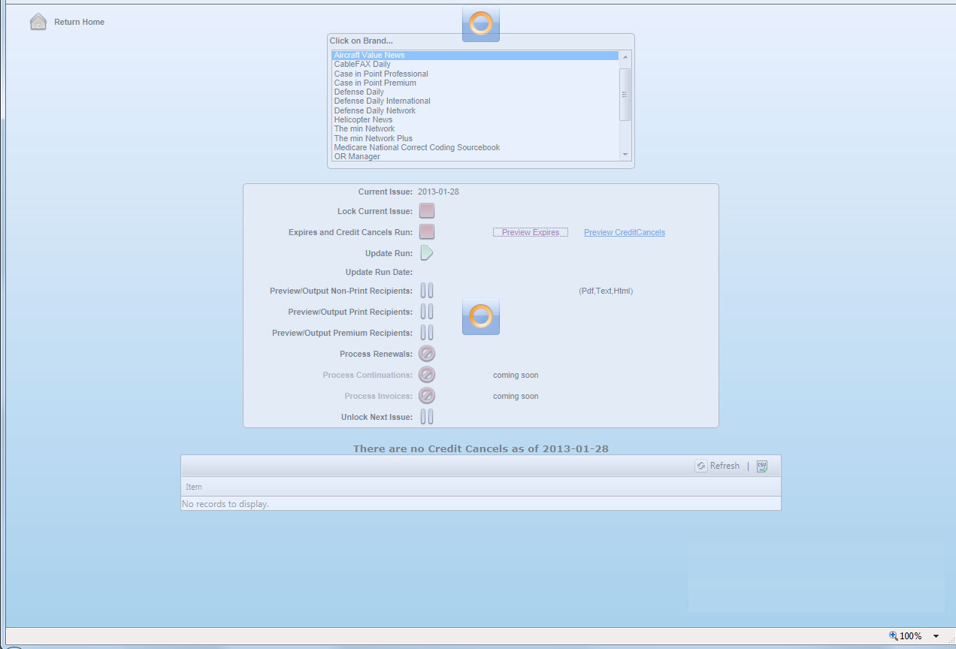Click the Return Home link text

(79, 23)
